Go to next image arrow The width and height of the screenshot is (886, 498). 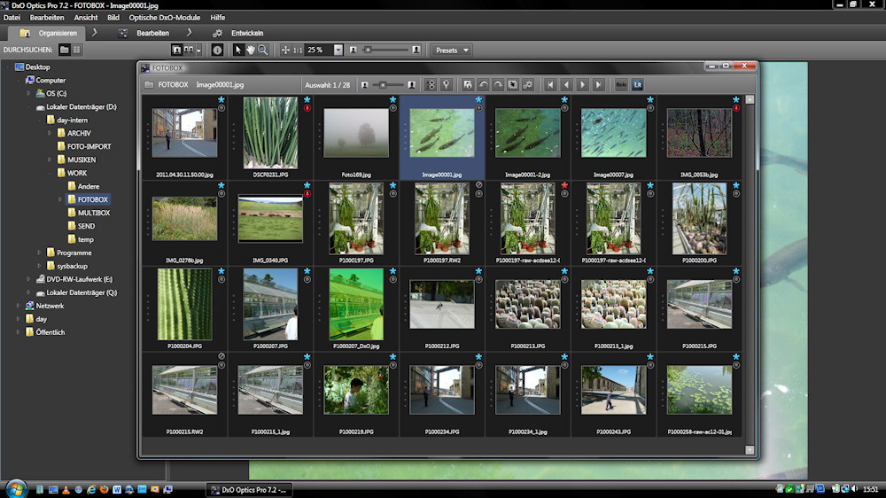[x=582, y=84]
